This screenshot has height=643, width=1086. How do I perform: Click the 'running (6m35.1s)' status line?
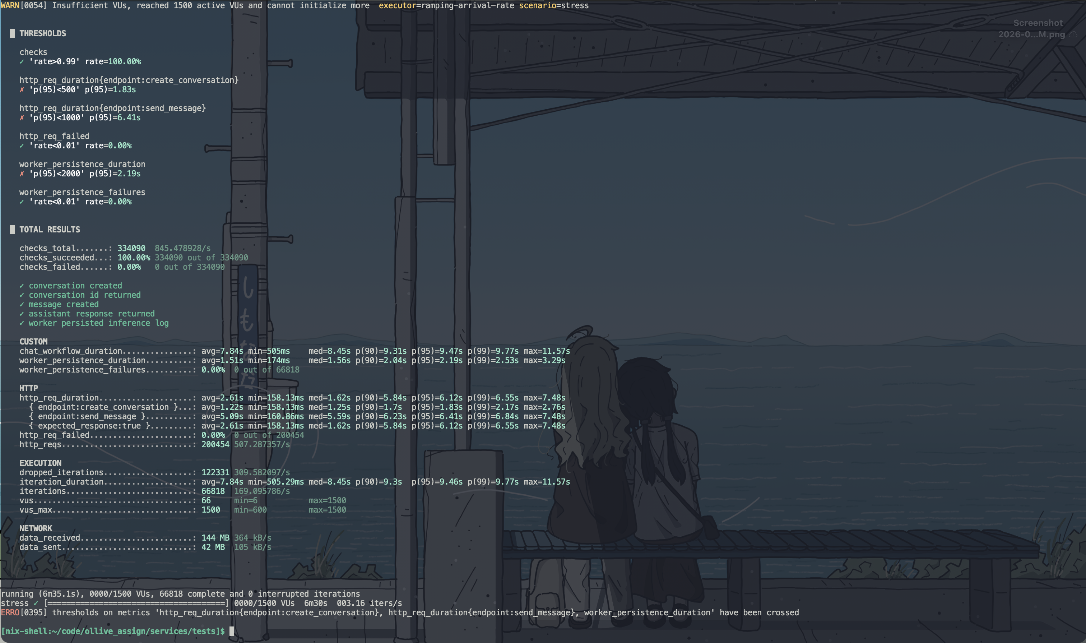point(180,593)
